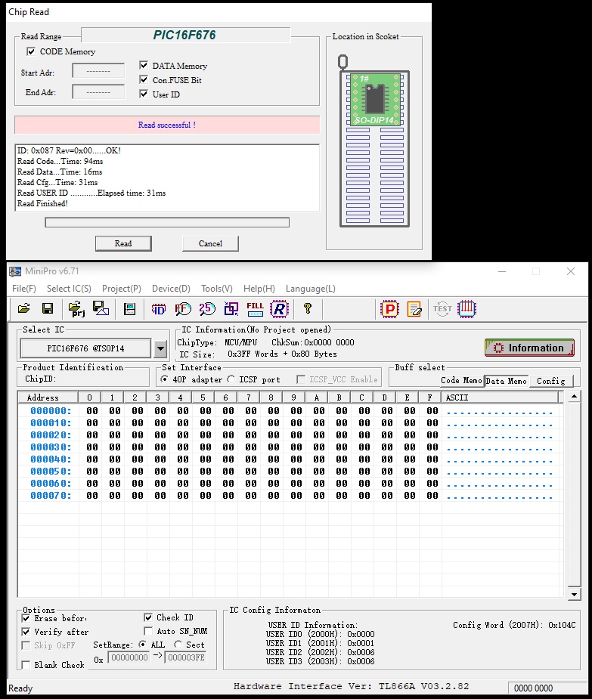The height and width of the screenshot is (699, 592).
Task: Enable the Blank Check option
Action: click(x=26, y=665)
